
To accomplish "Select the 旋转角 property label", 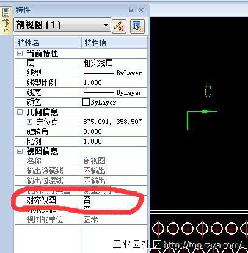I will pyautogui.click(x=37, y=132).
